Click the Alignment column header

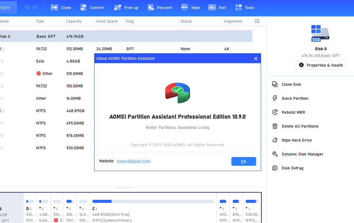click(233, 21)
